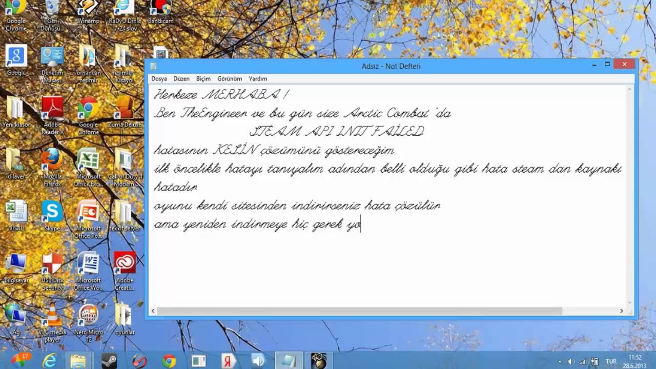Open Steam from the taskbar
The image size is (656, 369).
coord(109,361)
